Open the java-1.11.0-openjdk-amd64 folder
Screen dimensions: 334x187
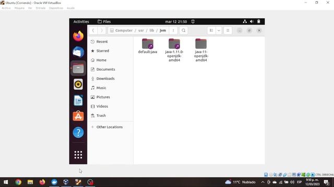174,50
